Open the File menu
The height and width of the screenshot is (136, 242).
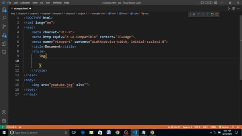(x=9, y=3)
